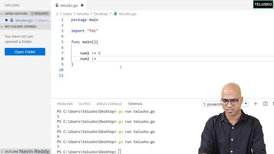Click the 'num1 := 5' code line

click(x=90, y=53)
